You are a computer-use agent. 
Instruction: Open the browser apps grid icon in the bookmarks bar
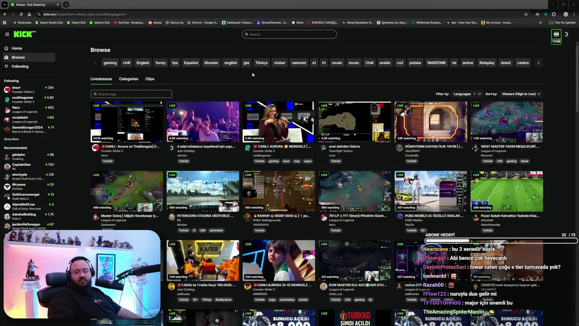5,23
